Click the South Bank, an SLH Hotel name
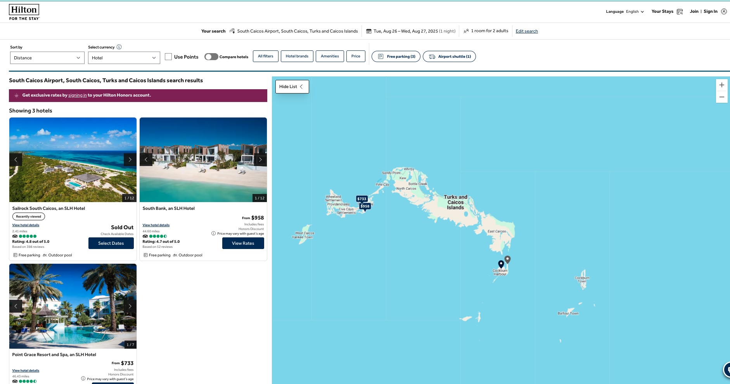 click(x=168, y=208)
